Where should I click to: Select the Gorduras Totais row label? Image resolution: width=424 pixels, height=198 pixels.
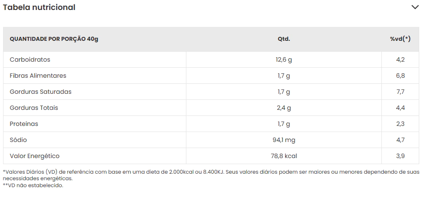coord(34,108)
